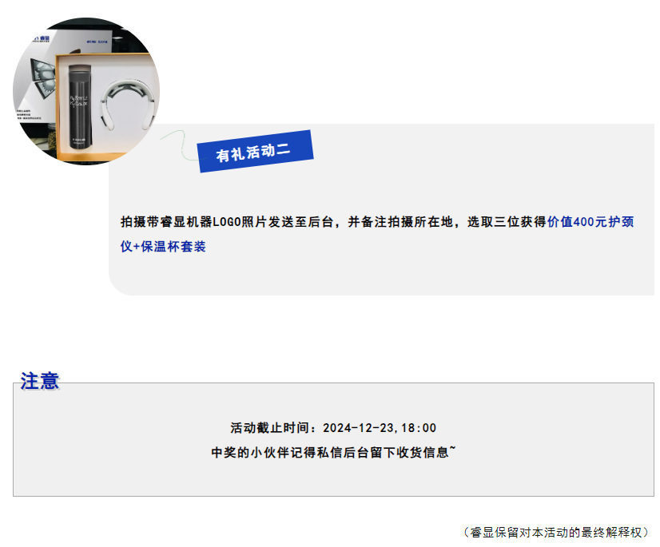Click the 活动截止时间 deadline line

tap(333, 428)
